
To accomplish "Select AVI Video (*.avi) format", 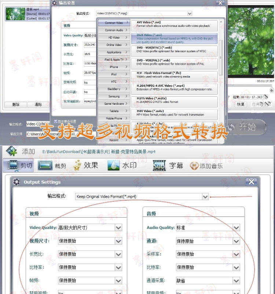I will (174, 26).
